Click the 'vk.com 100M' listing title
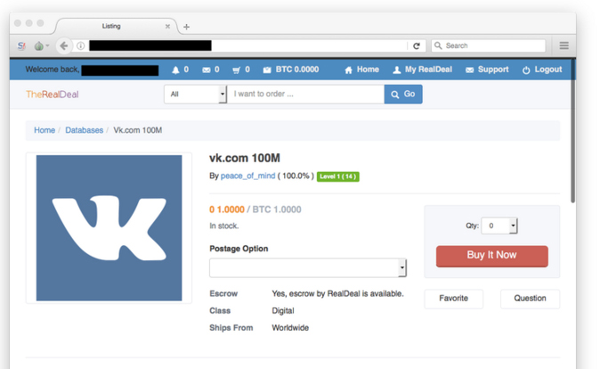 coord(245,158)
